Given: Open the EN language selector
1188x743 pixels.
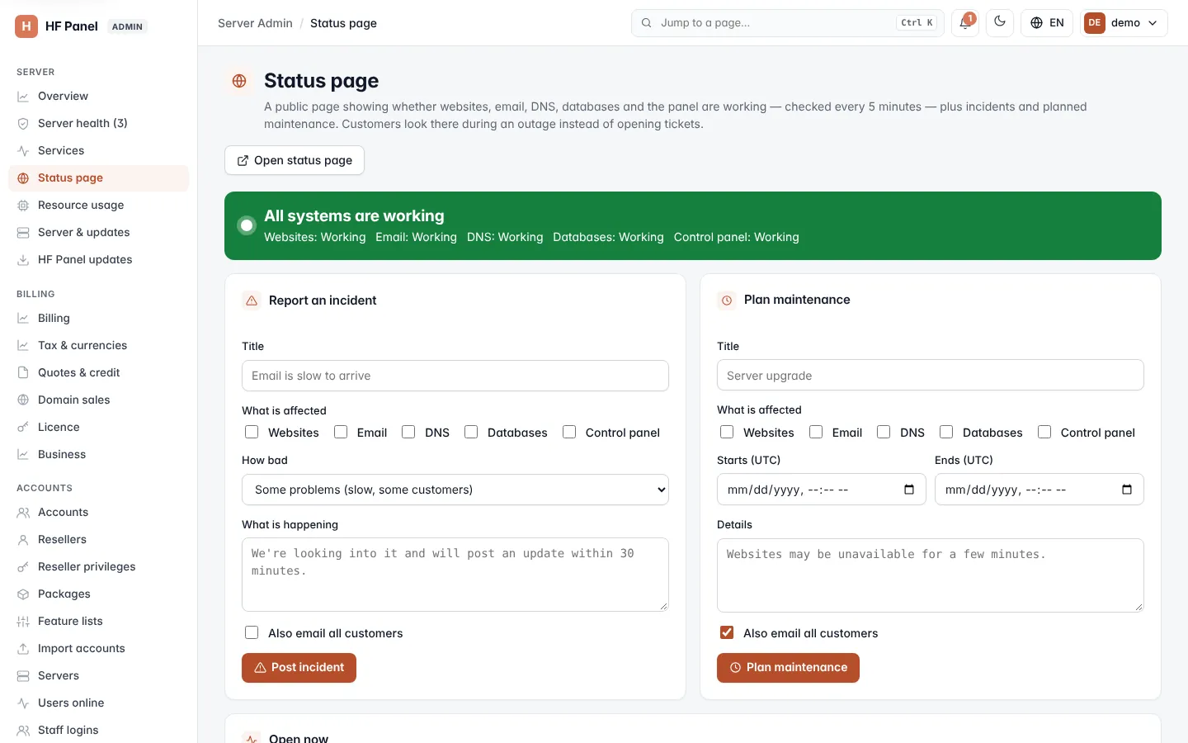Looking at the screenshot, I should (x=1047, y=23).
